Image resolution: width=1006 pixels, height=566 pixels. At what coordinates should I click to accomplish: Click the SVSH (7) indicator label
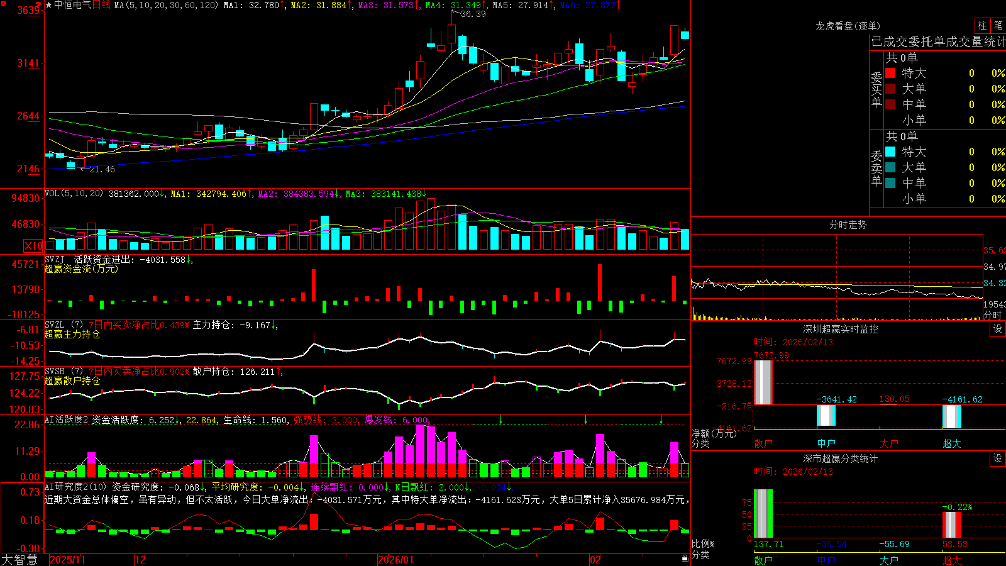64,371
